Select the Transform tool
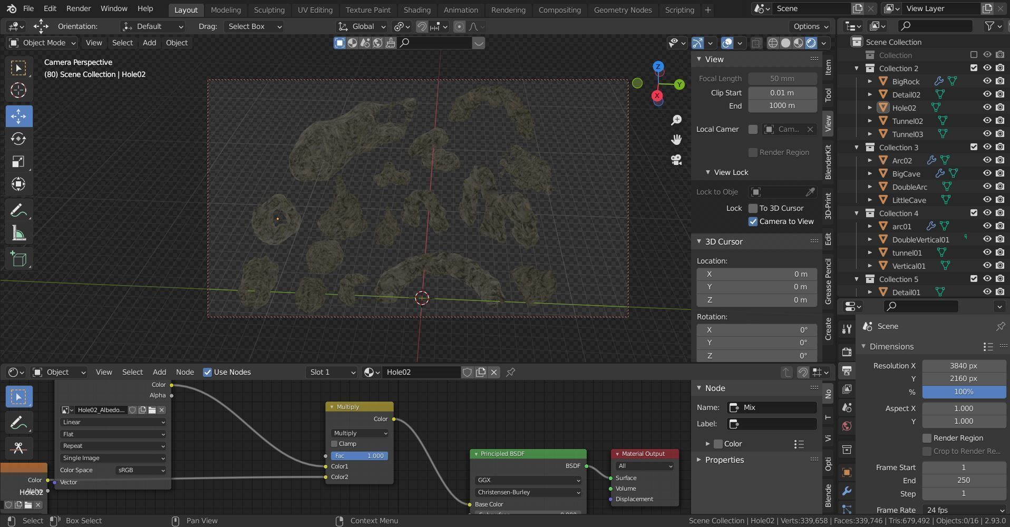 click(18, 184)
